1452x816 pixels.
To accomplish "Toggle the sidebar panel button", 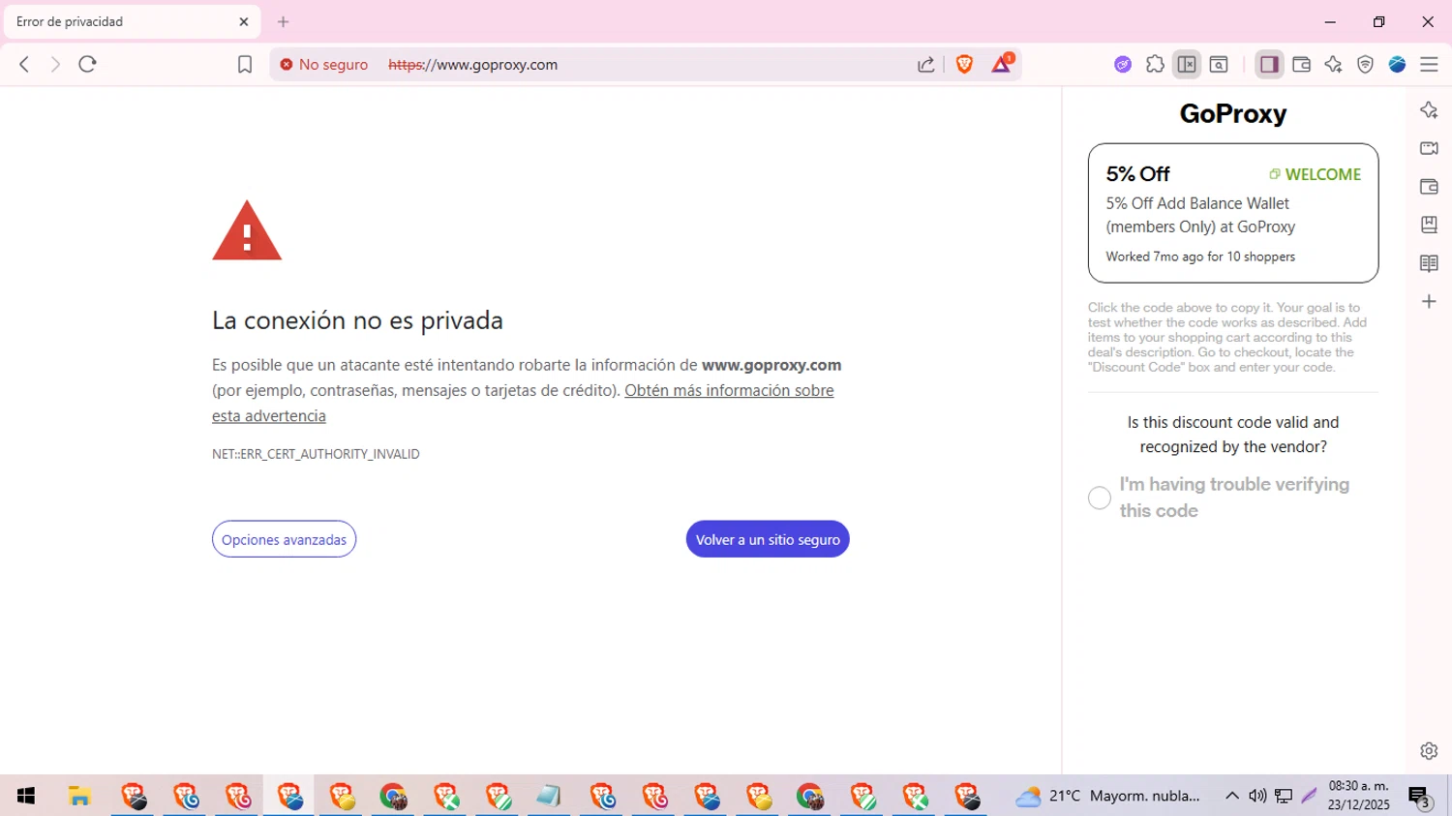I will [x=1269, y=65].
